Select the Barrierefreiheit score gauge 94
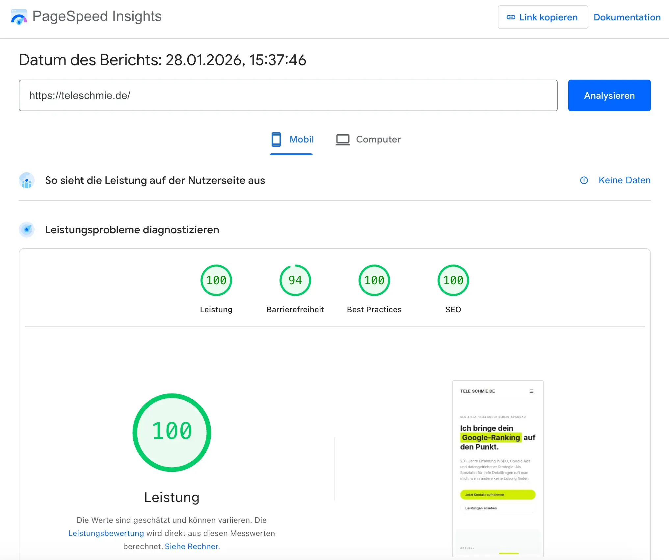 point(295,280)
